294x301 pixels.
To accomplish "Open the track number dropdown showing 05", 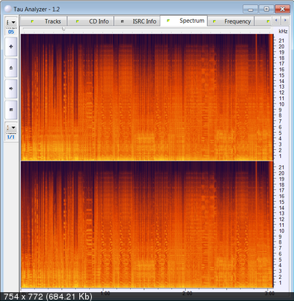I will (x=11, y=22).
